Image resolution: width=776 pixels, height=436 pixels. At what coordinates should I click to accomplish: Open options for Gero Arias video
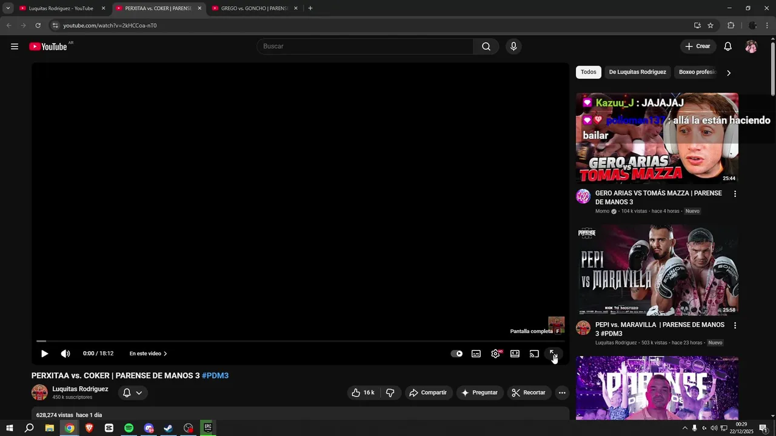click(x=735, y=194)
